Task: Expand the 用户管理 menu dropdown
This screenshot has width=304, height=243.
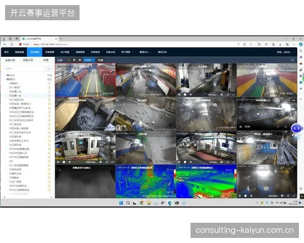Action: pyautogui.click(x=127, y=52)
